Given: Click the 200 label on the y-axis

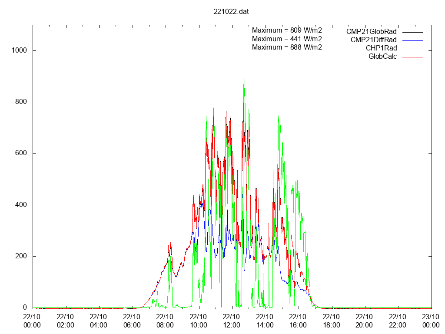Looking at the screenshot, I should coord(21,256).
